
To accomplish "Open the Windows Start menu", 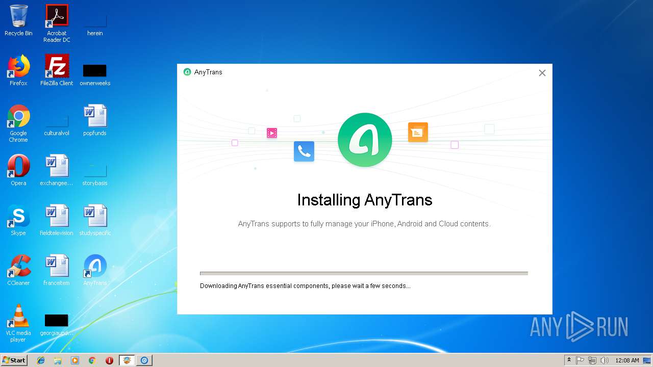I will (x=14, y=360).
